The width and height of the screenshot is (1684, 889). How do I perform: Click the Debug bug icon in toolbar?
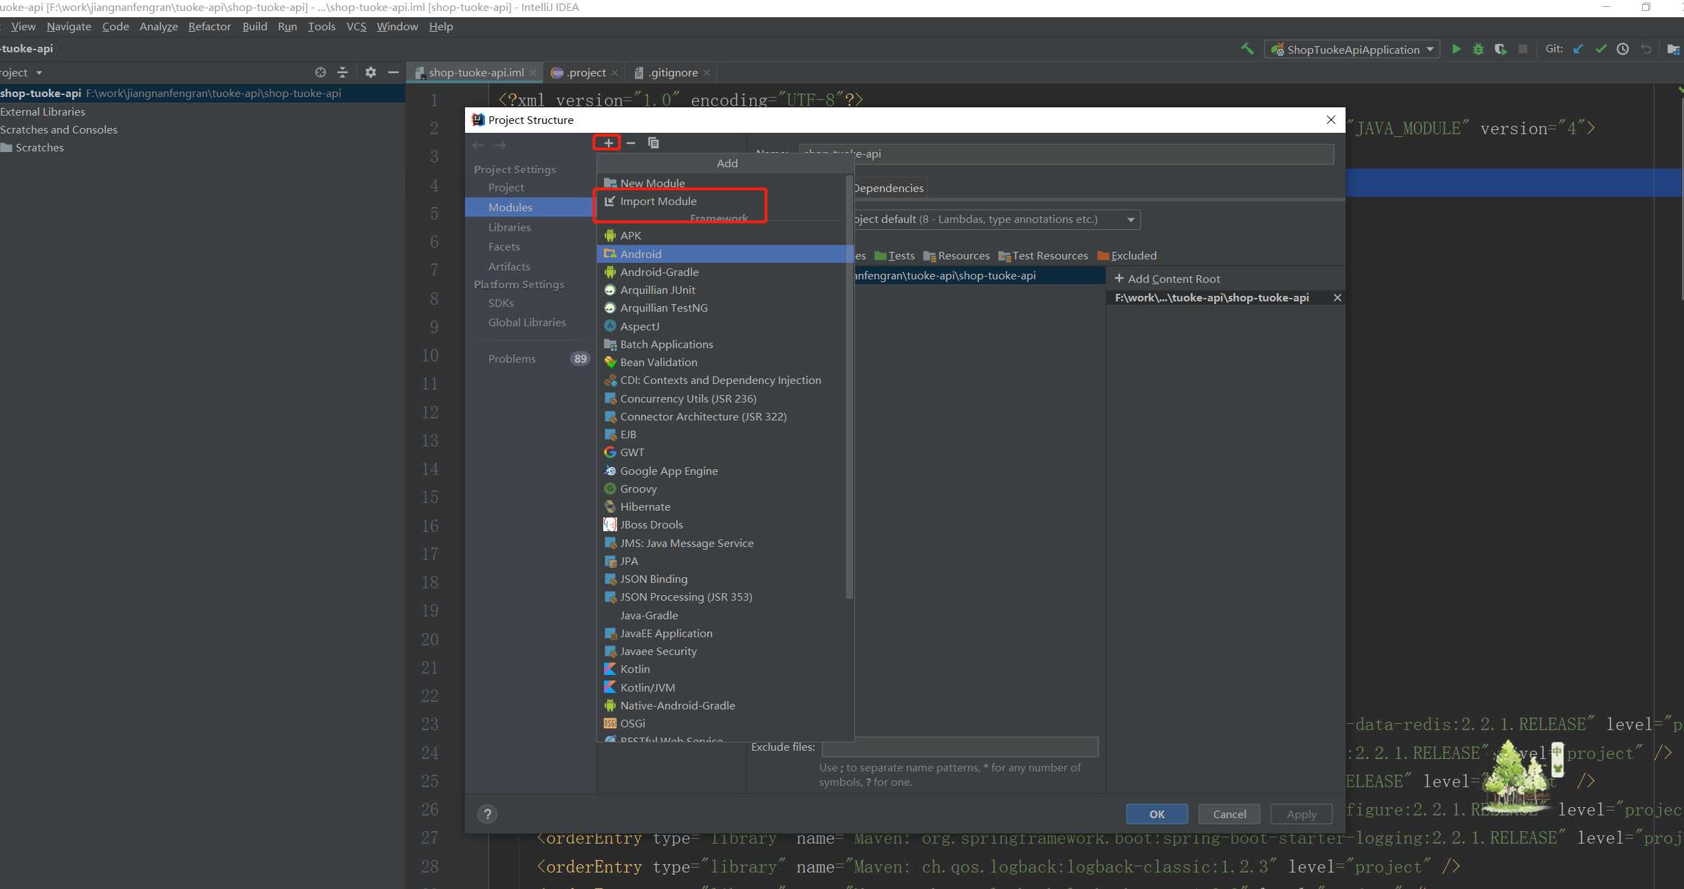coord(1478,50)
